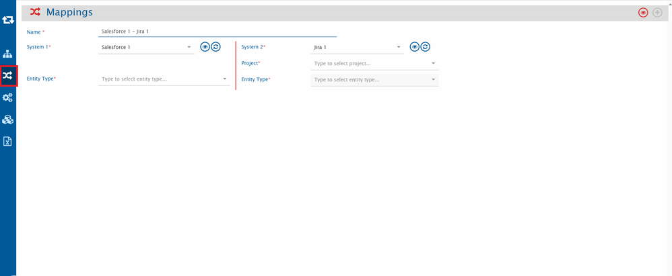Expand the System 1 Entity Type dropdown arrow

point(225,79)
